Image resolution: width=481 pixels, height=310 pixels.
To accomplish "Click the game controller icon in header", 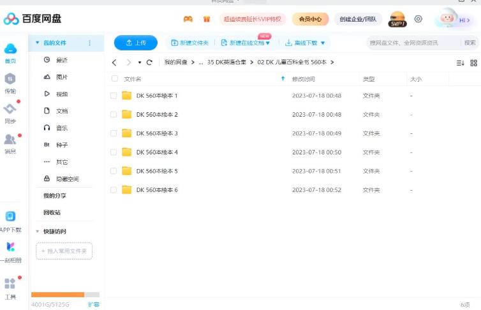I will pyautogui.click(x=188, y=19).
